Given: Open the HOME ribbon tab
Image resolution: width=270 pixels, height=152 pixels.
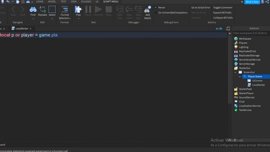Looking at the screenshot, I should tap(40, 2).
